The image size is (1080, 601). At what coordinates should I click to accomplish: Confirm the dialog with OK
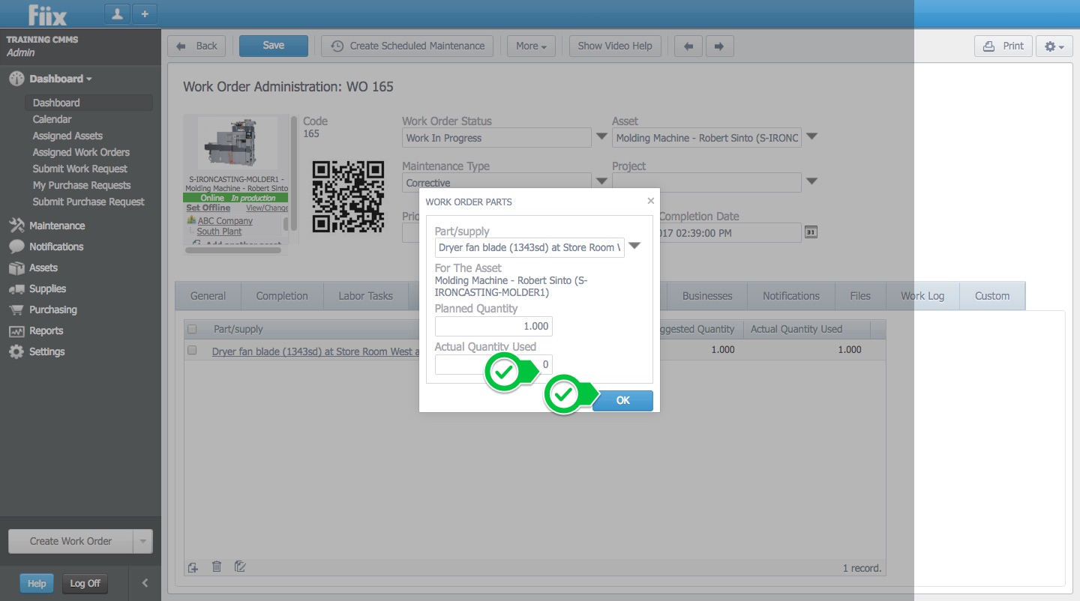(x=622, y=400)
